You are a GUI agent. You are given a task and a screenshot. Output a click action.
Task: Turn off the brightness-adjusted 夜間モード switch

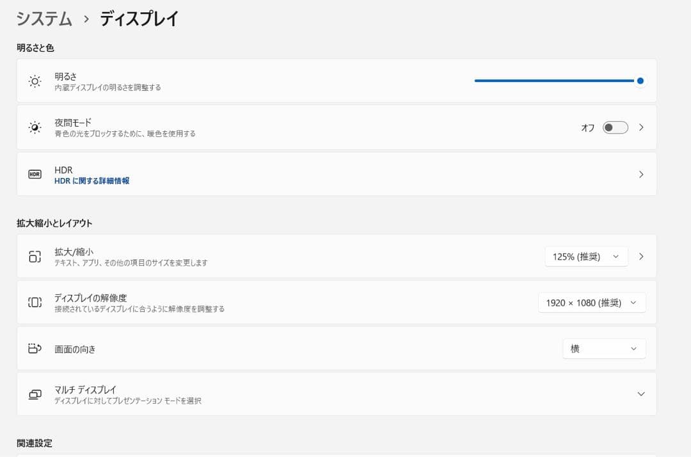point(615,127)
